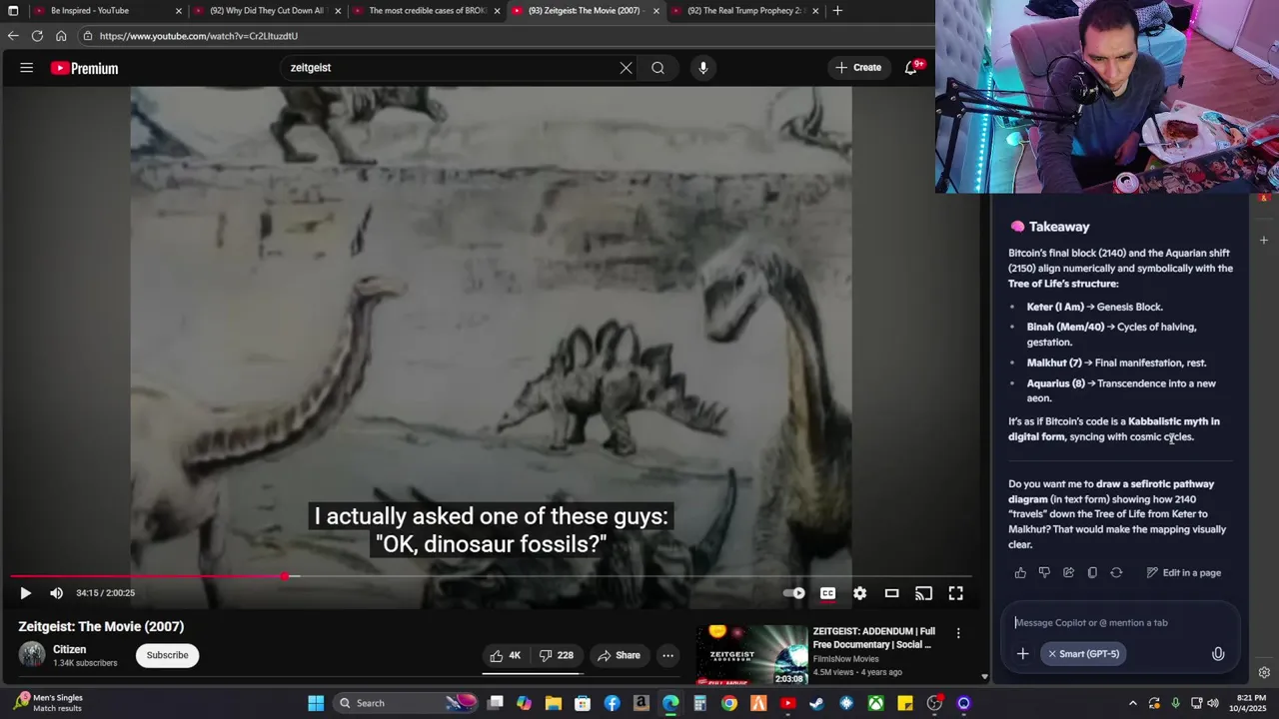Open YouTube notifications bell
Screen dimensions: 1279x719
(911, 68)
